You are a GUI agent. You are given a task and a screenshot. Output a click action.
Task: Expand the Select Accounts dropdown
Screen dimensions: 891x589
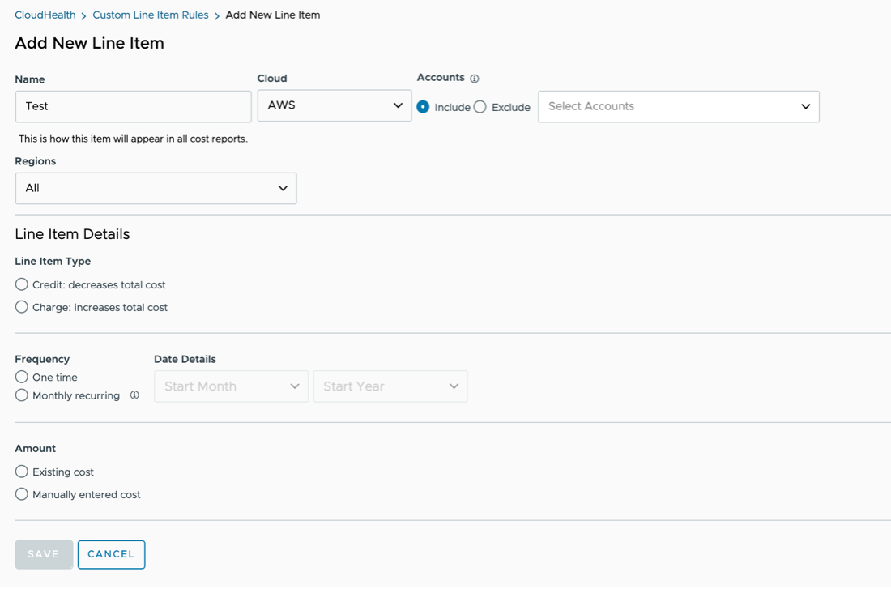pos(678,106)
